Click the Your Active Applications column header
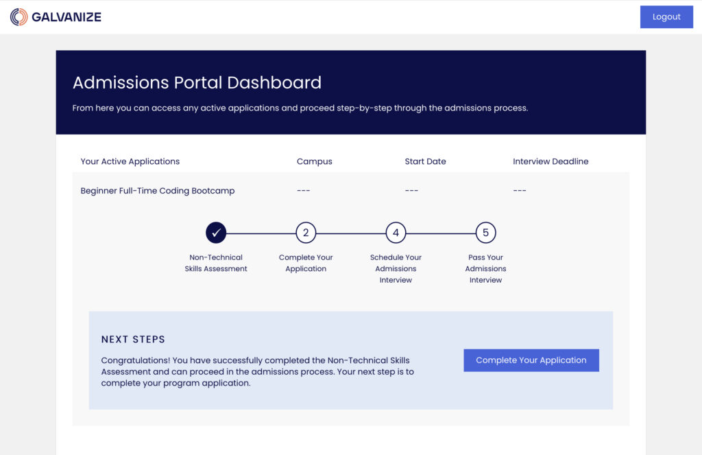Screen dimensions: 702x455 pos(130,161)
